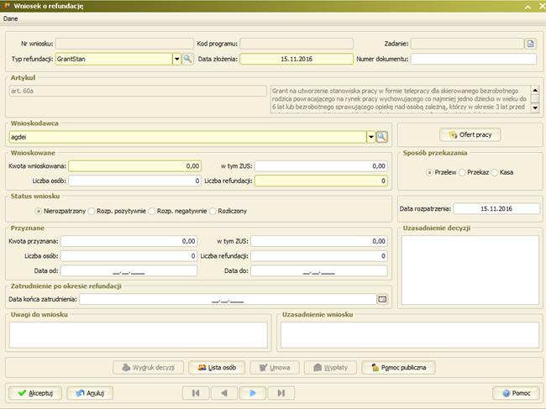Click the Uzasadnienie decyzji text area
Screen dimensions: 546x409
pos(470,270)
